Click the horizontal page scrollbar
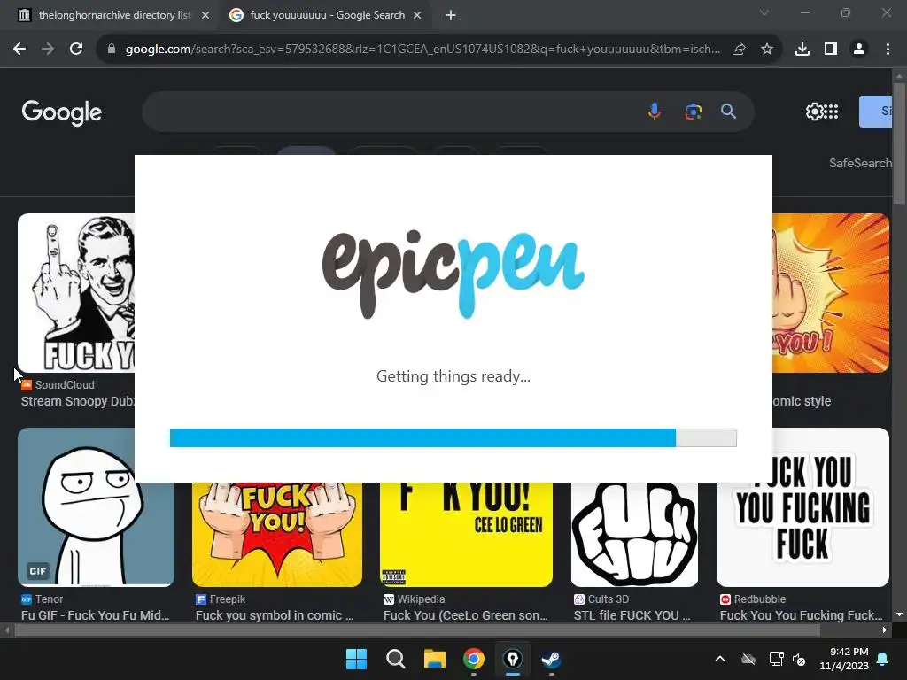This screenshot has height=680, width=907. [417, 630]
